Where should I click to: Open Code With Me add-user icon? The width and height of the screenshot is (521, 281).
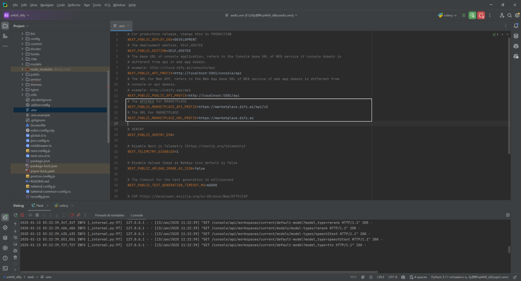[502, 15]
